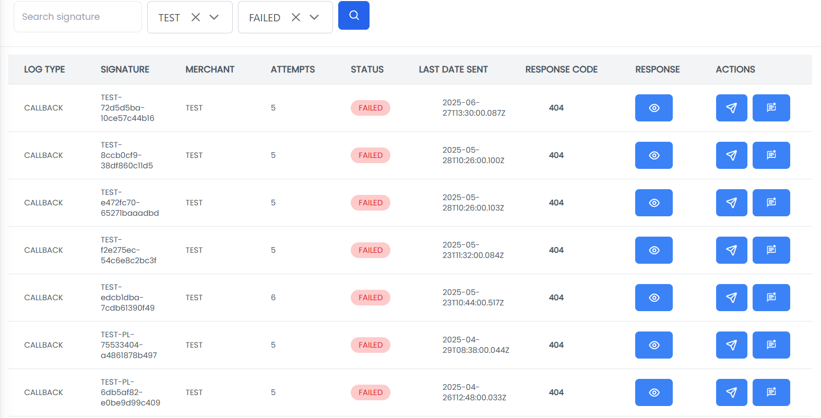Click the LAST DATE SENT column header
Viewport: 821px width, 418px height.
453,69
